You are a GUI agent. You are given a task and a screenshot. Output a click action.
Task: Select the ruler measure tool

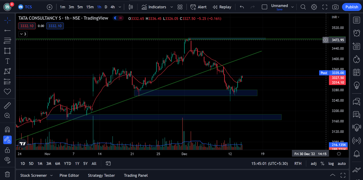8,105
